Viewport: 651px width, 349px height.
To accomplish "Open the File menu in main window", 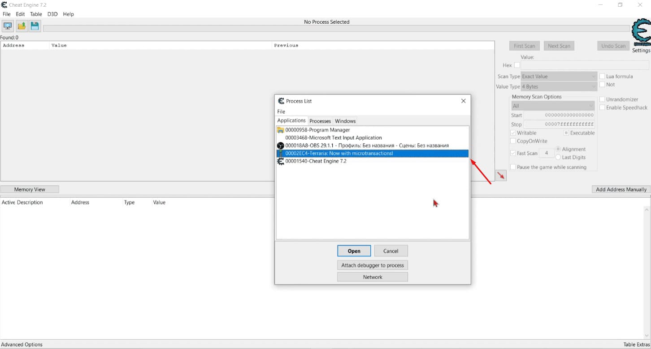I will coord(7,14).
